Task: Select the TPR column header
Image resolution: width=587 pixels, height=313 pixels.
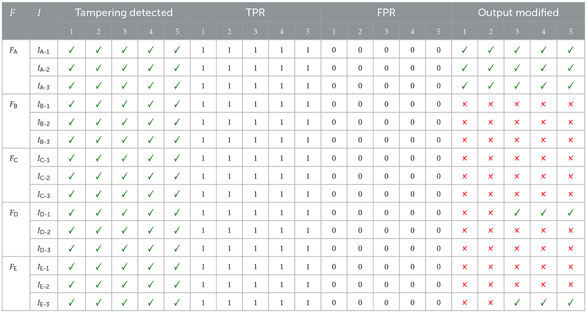Action: coord(255,13)
